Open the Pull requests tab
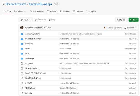Image resolution: width=140 pixels, height=96 pixels. point(37,11)
